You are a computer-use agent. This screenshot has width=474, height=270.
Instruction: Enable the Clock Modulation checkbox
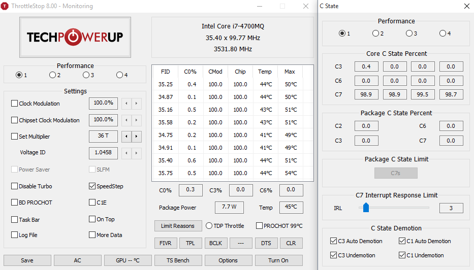(x=14, y=104)
